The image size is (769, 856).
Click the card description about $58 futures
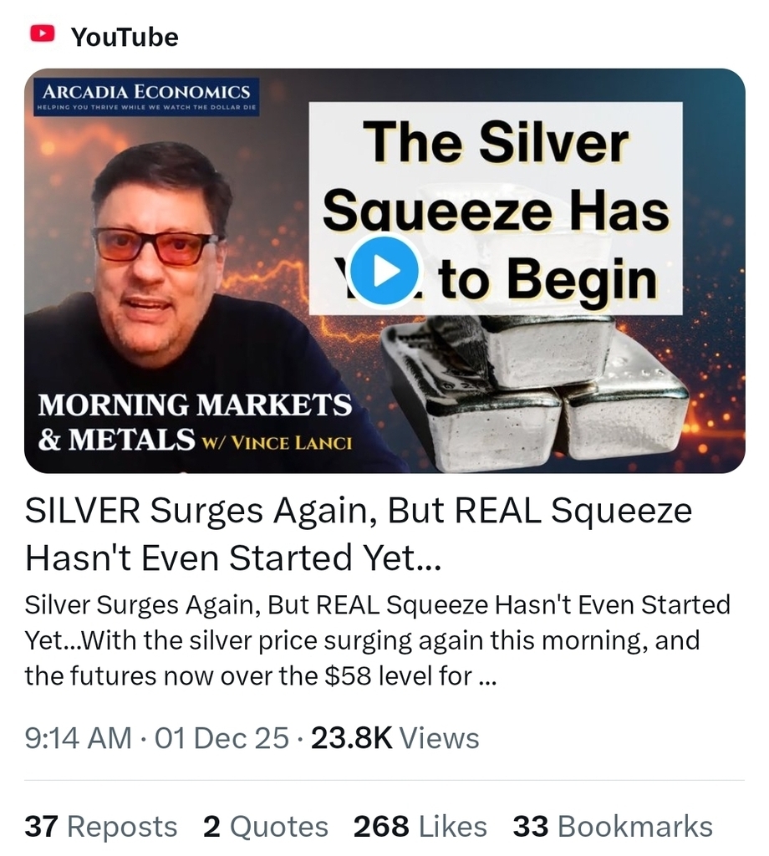pyautogui.click(x=377, y=640)
